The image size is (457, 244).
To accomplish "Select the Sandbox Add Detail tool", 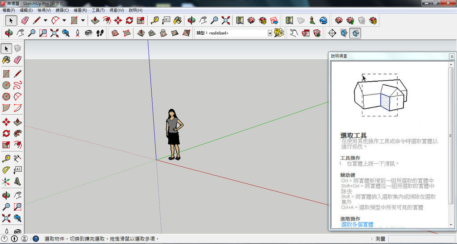I will [175, 33].
